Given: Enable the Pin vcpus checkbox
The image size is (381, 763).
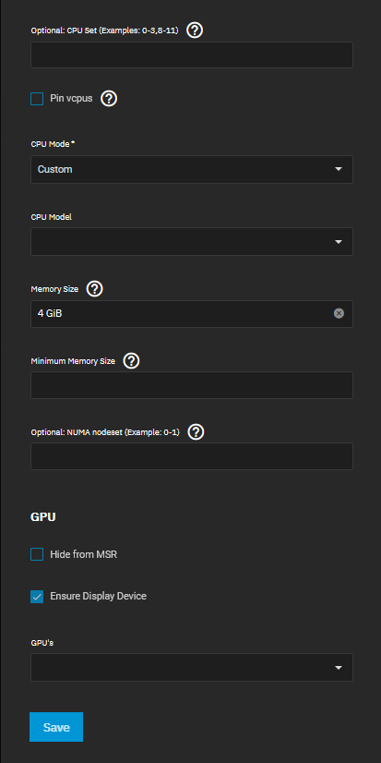Looking at the screenshot, I should (x=37, y=99).
